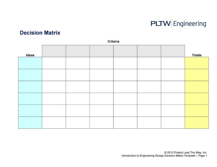
Task: Select the last blue Ideas cell
Action: click(x=30, y=123)
